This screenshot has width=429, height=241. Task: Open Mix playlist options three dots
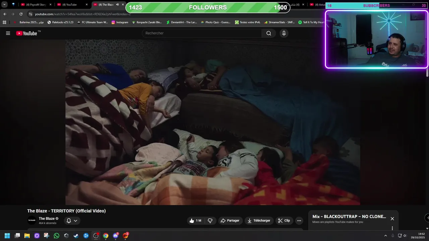tap(392, 228)
